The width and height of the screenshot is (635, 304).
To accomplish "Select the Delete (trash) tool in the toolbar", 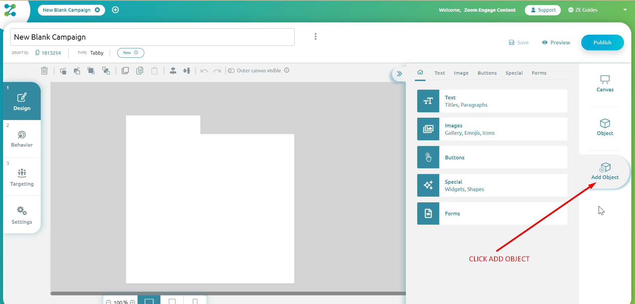I will pos(44,70).
